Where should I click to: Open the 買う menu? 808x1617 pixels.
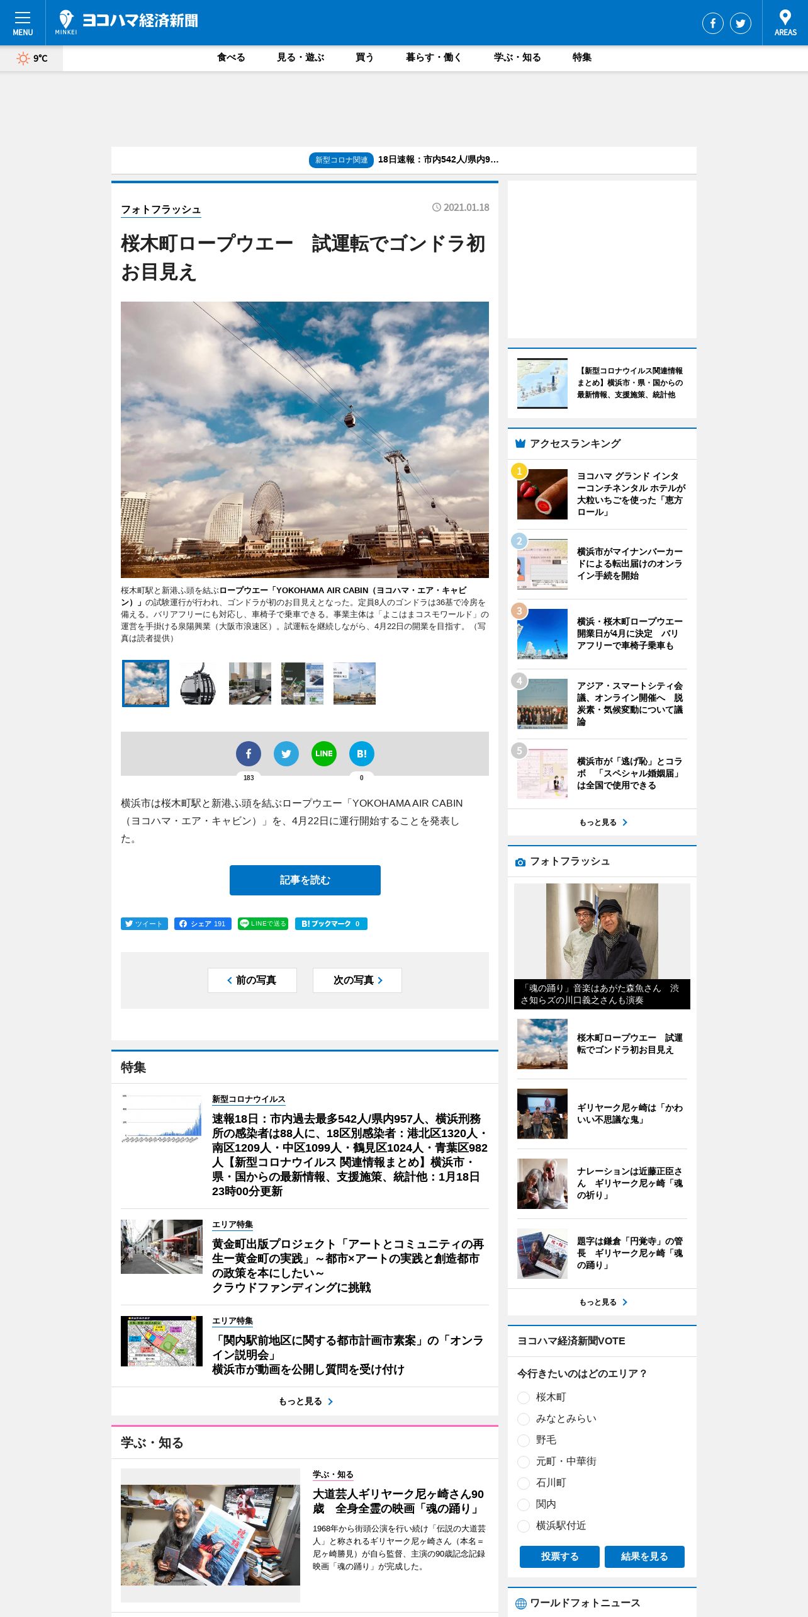tap(365, 57)
